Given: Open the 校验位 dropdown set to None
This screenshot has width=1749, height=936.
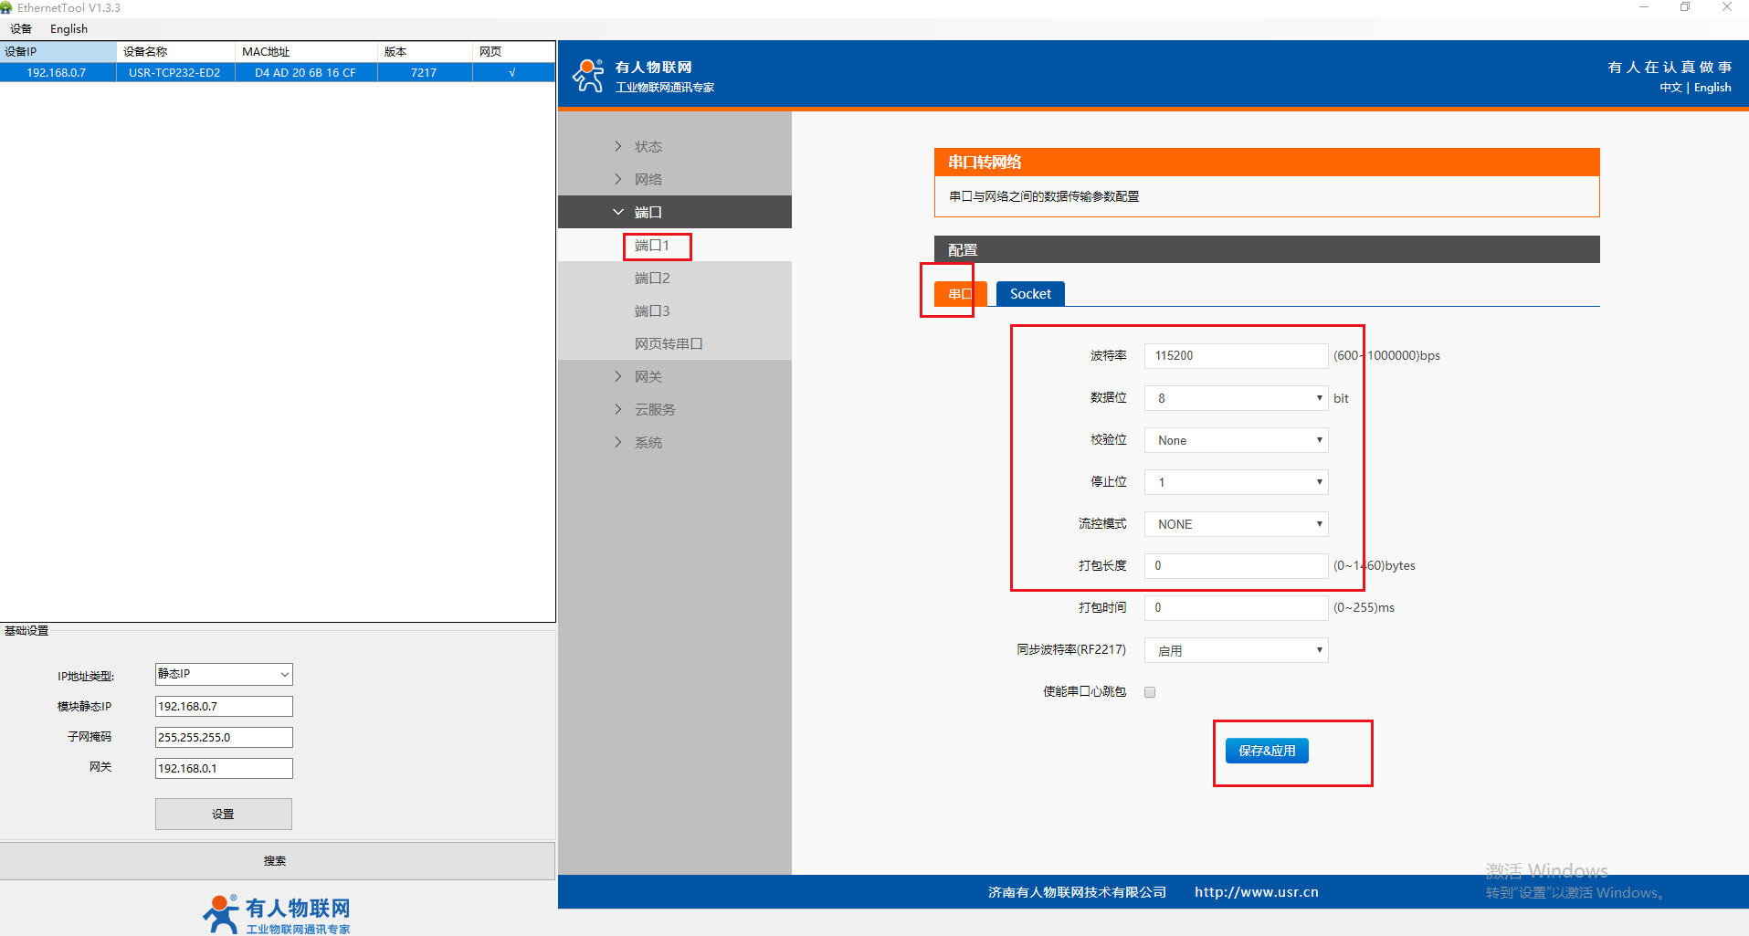Looking at the screenshot, I should (1235, 440).
